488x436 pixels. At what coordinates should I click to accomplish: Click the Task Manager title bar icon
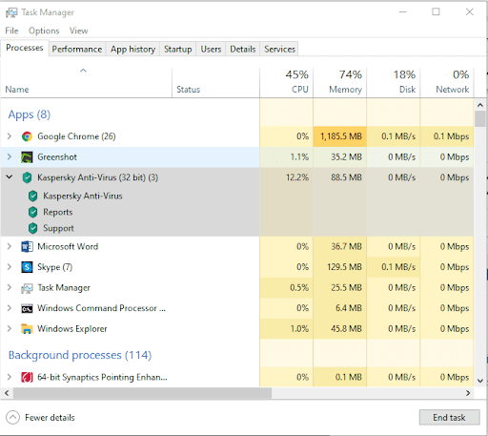point(11,12)
